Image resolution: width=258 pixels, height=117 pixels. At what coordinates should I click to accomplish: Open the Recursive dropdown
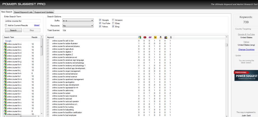(78, 26)
